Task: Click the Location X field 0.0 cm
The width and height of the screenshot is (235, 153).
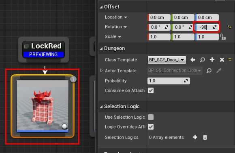Action: [x=159, y=17]
